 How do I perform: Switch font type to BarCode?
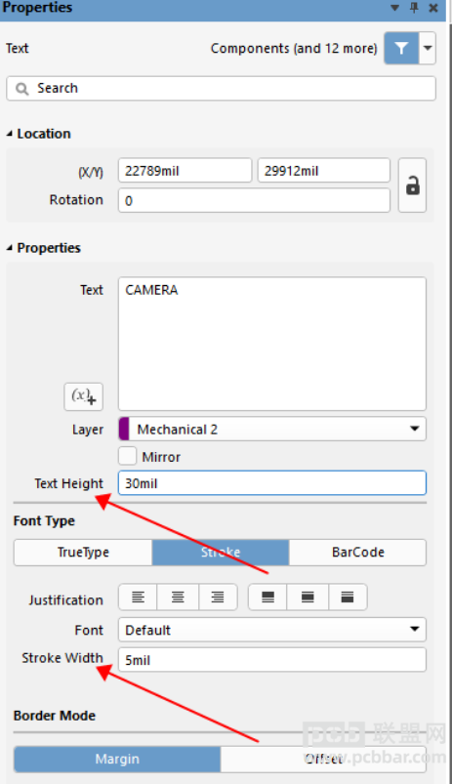point(358,553)
